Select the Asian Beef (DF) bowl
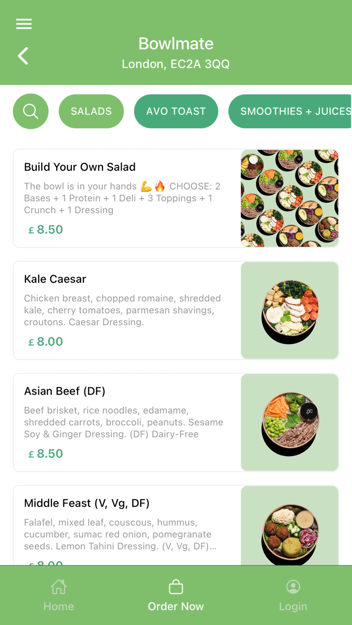The width and height of the screenshot is (352, 625). point(65,391)
